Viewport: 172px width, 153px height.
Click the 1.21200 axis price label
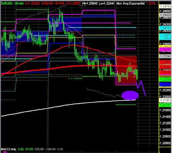point(165,123)
